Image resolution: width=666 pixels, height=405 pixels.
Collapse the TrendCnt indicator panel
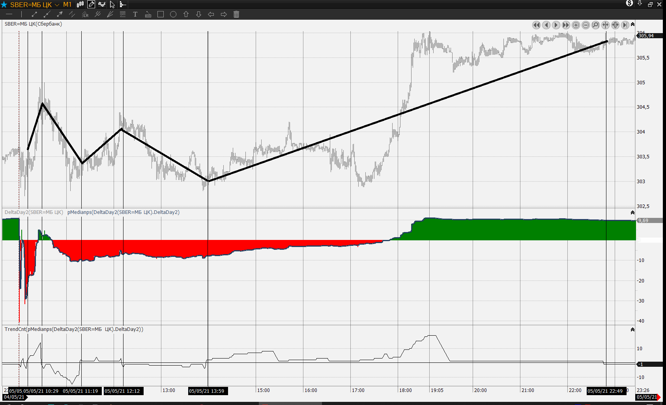click(632, 329)
